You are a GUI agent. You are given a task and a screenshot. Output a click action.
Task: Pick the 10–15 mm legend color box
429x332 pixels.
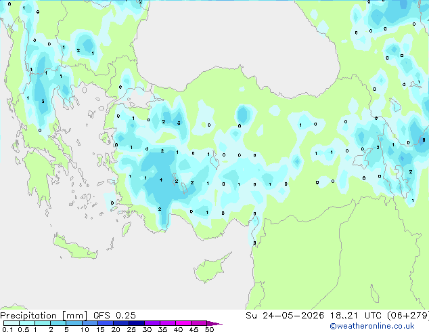pyautogui.click(x=90, y=323)
